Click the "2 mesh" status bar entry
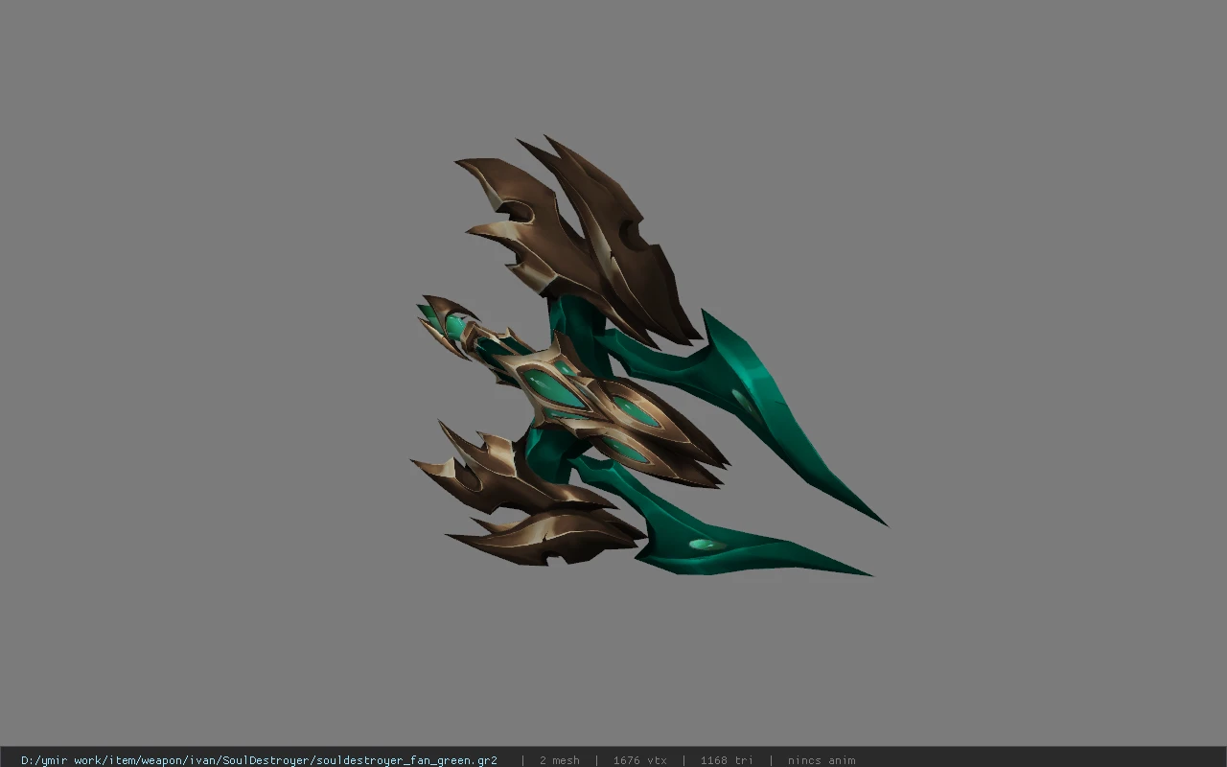 (559, 760)
